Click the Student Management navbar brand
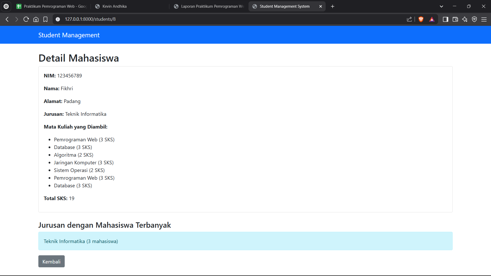This screenshot has width=491, height=276. coord(69,35)
